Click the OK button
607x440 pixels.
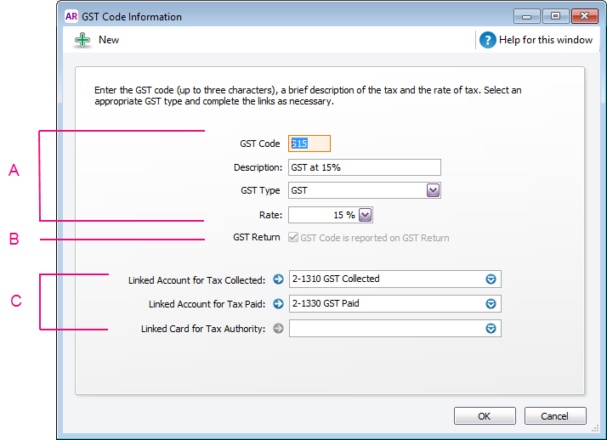pyautogui.click(x=485, y=416)
